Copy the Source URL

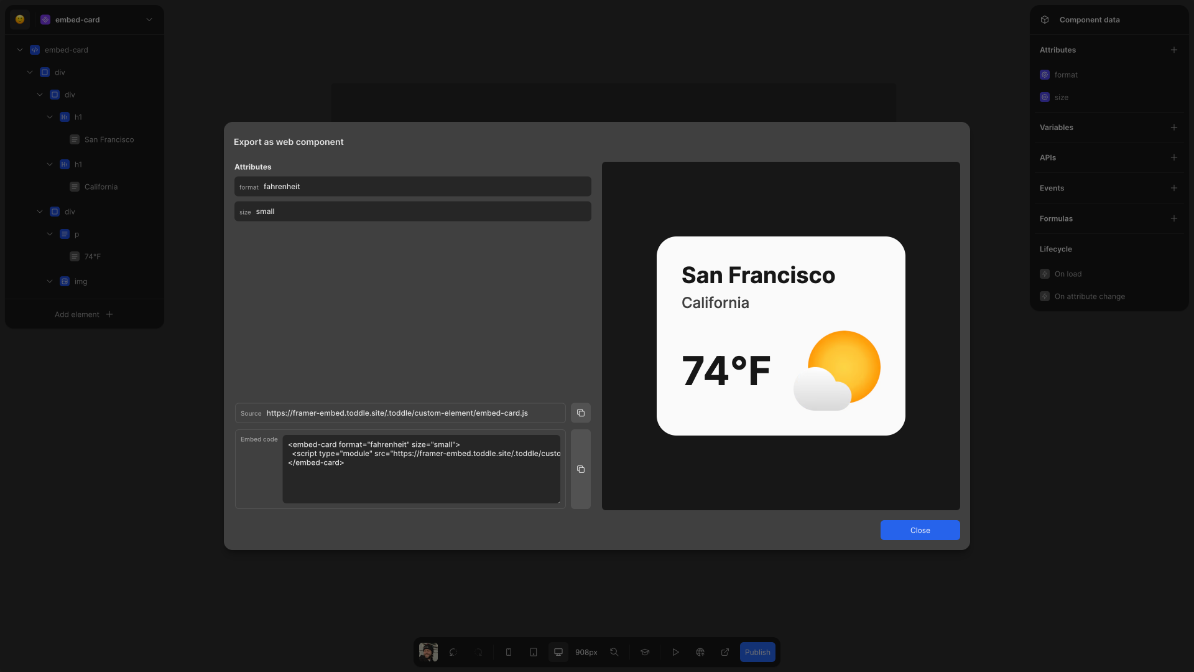click(581, 413)
